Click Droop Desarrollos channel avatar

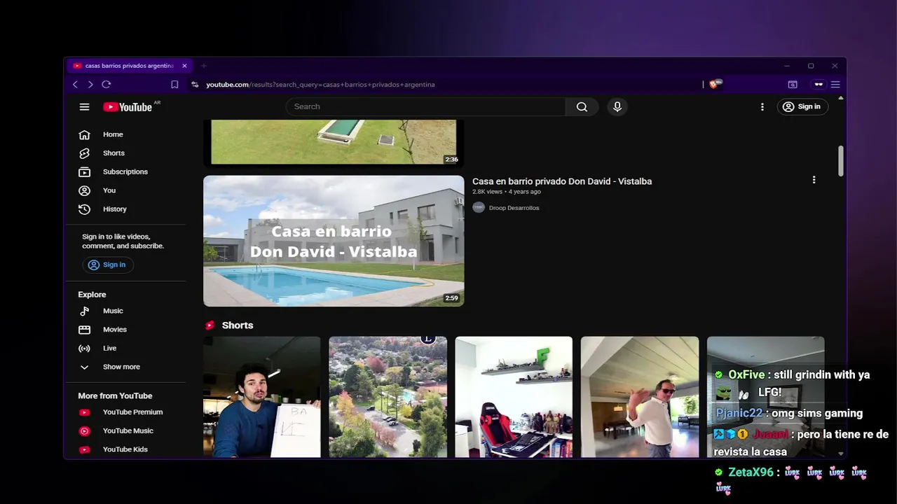(479, 207)
